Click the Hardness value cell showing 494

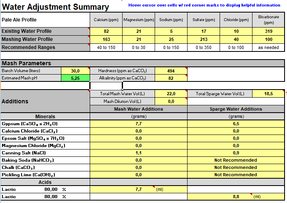click(171, 71)
